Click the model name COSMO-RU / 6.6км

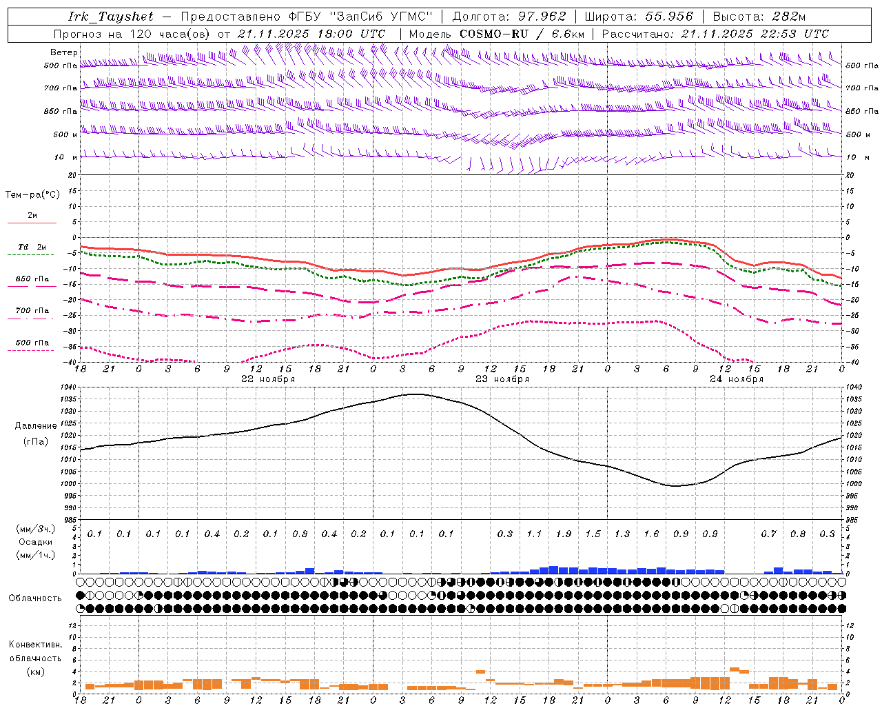[522, 34]
